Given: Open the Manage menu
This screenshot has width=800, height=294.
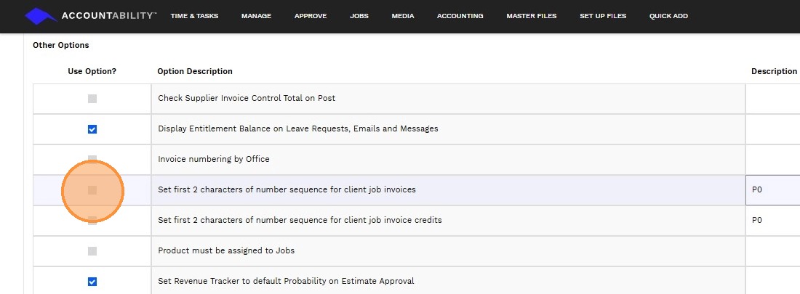Looking at the screenshot, I should pos(257,16).
